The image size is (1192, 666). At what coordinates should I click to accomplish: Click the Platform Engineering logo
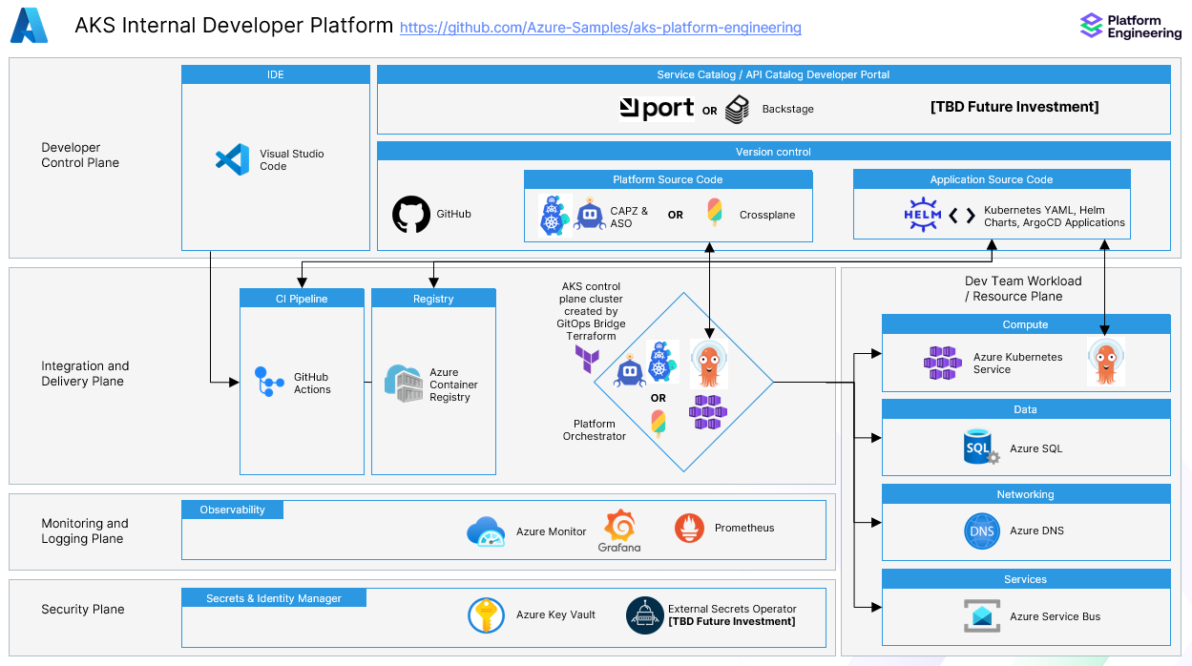pos(1130,26)
